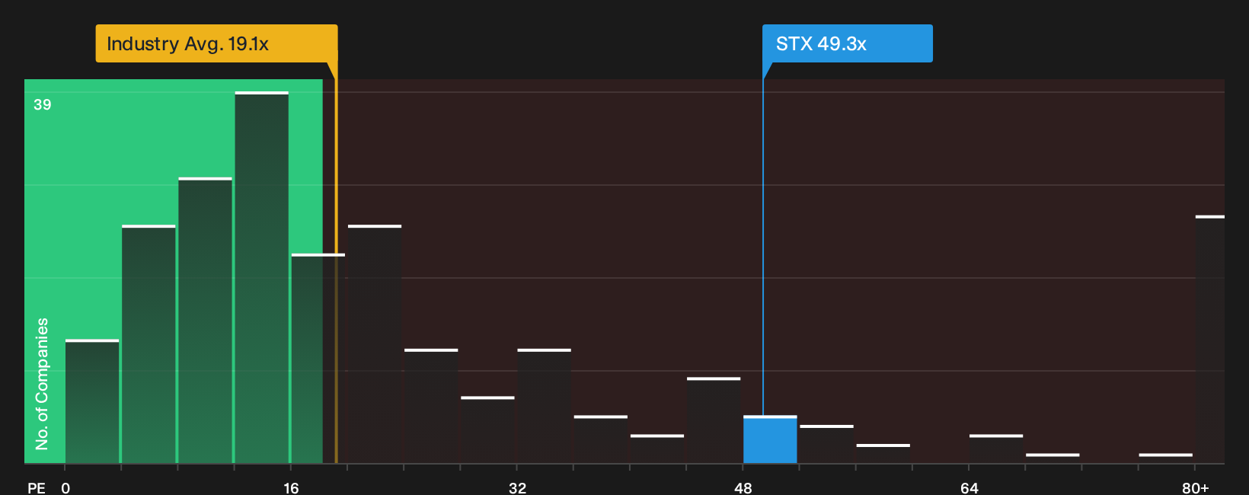Click the tallest bar, just below PE 16
Screen dimensions: 1249x495
pyautogui.click(x=262, y=277)
